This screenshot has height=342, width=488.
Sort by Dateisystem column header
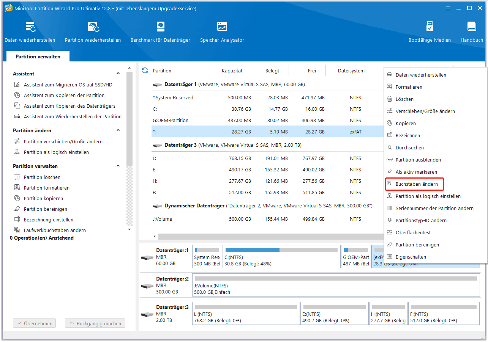355,71
